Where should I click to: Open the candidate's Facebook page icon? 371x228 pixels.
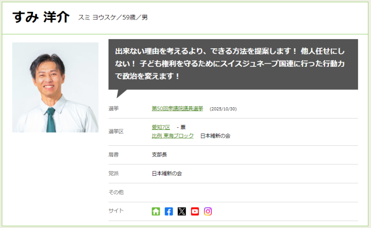tap(168, 211)
